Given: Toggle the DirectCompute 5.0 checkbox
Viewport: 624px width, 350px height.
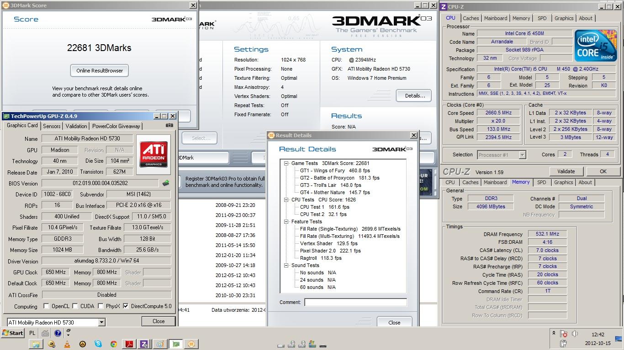Looking at the screenshot, I should coord(126,306).
